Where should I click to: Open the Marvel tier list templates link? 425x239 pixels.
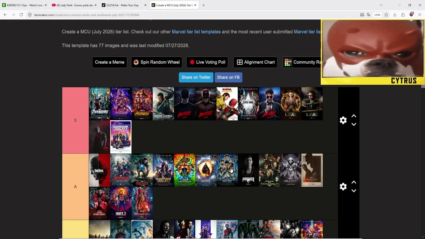click(x=196, y=32)
